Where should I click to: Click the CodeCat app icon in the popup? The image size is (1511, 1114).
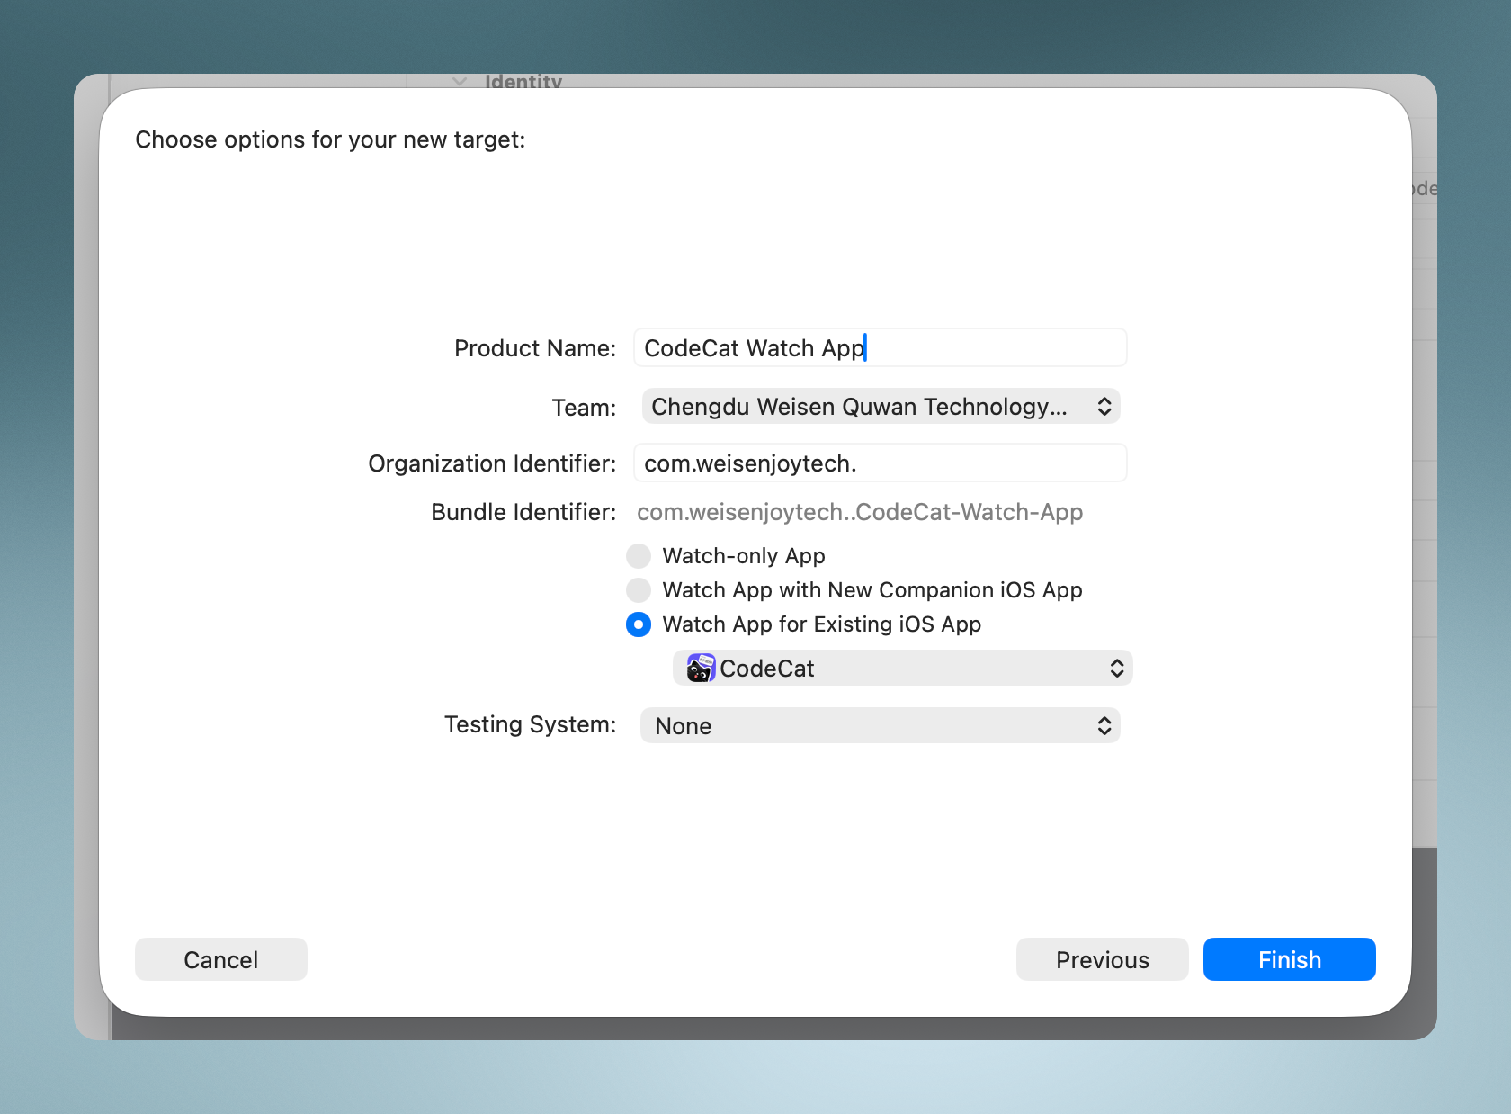click(x=701, y=669)
